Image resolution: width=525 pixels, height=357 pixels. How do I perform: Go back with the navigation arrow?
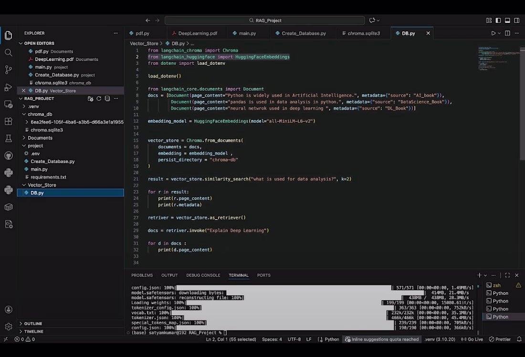coord(147,21)
